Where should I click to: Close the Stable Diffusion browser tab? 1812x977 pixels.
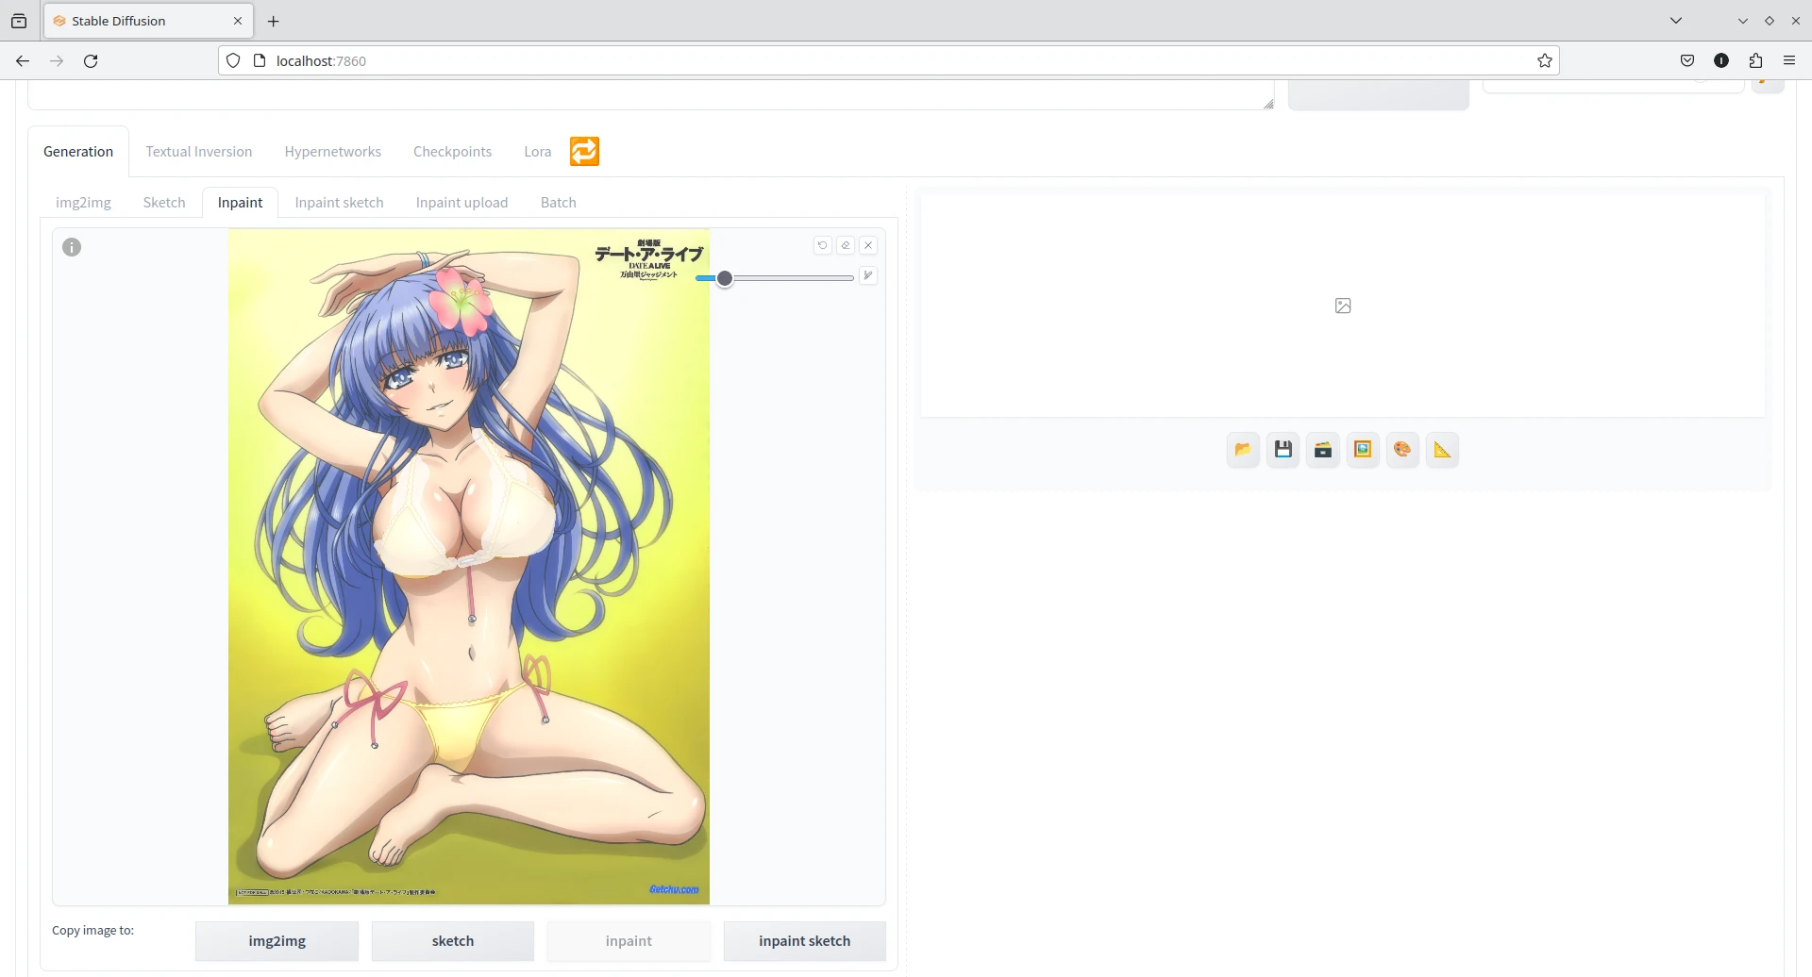click(x=238, y=21)
